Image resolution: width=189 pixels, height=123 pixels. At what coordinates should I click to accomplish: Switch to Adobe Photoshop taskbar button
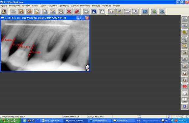pyautogui.click(x=99, y=120)
